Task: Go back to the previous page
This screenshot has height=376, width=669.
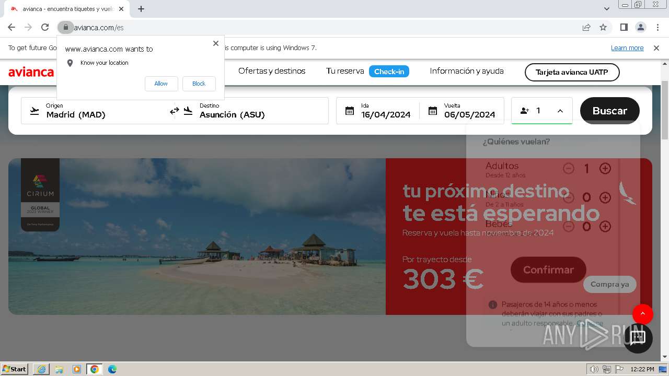Action: [x=11, y=27]
